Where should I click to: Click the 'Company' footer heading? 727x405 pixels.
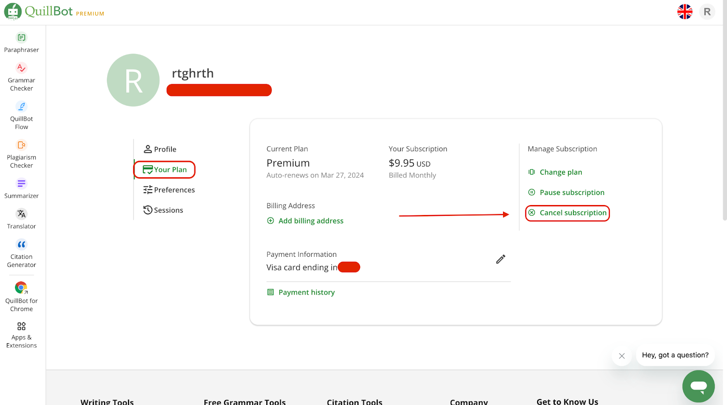[x=469, y=402]
